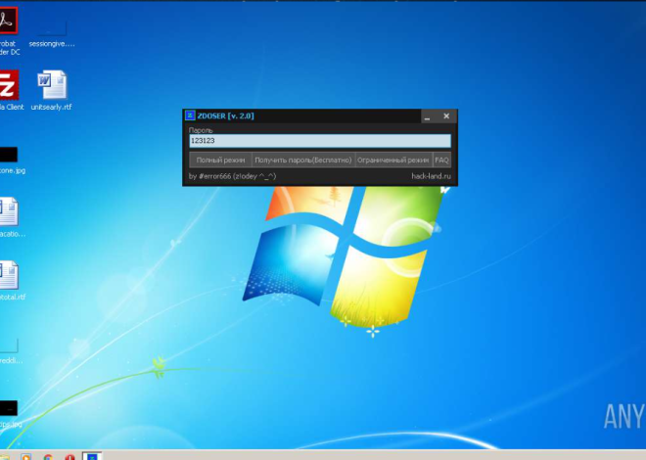Click the blue ZDOSER title bar icon
The image size is (646, 460).
coord(191,116)
